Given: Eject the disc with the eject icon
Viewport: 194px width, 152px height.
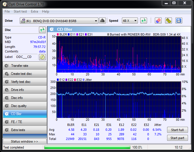Looking at the screenshot, I should 102,21.
